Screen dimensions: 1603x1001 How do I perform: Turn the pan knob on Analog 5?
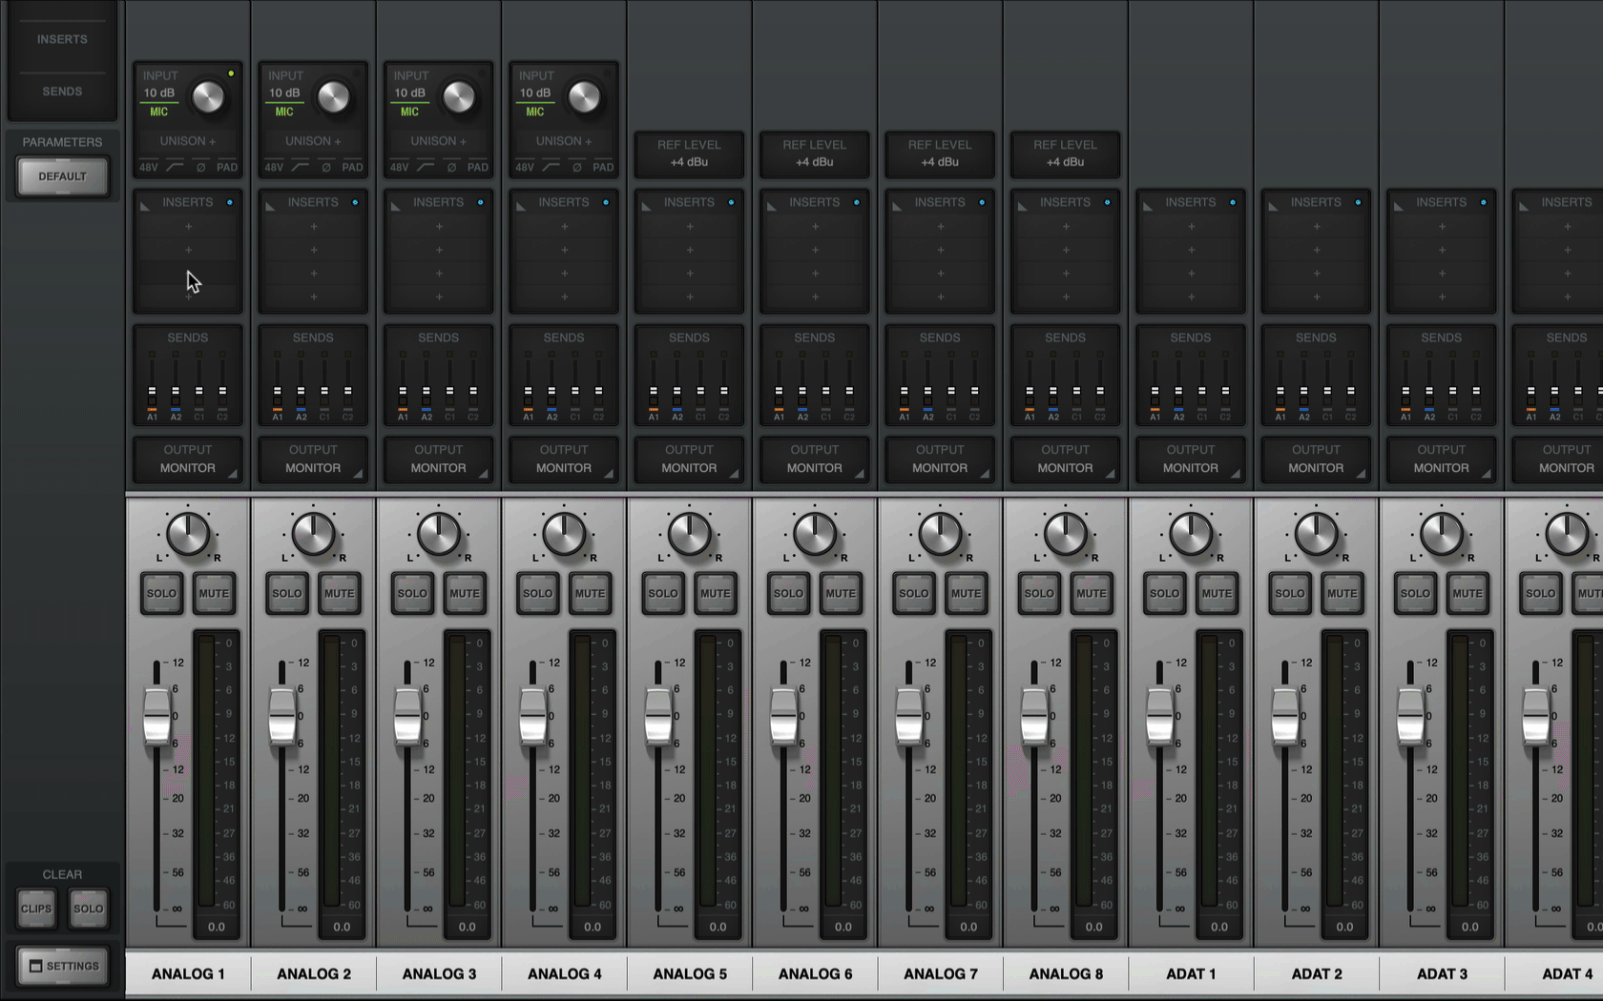689,534
